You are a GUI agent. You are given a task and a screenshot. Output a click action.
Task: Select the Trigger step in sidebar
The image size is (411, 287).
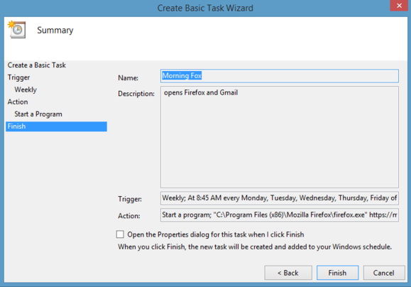point(18,77)
